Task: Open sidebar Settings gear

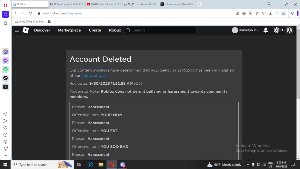Action: 5,142
